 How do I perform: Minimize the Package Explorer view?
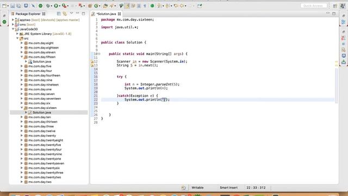77,14
